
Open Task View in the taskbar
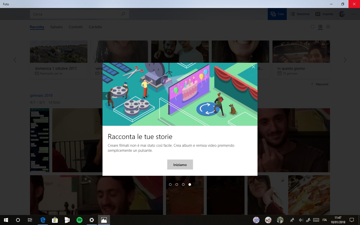pyautogui.click(x=30, y=220)
